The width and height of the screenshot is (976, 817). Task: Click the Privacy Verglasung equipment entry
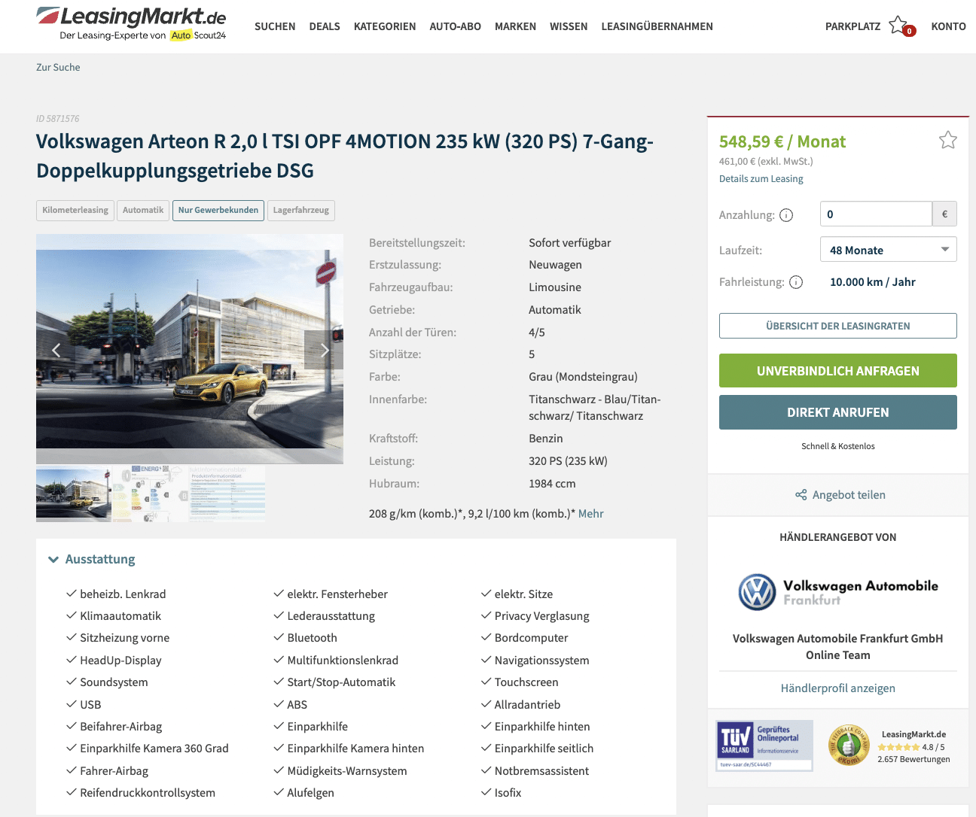tap(542, 616)
